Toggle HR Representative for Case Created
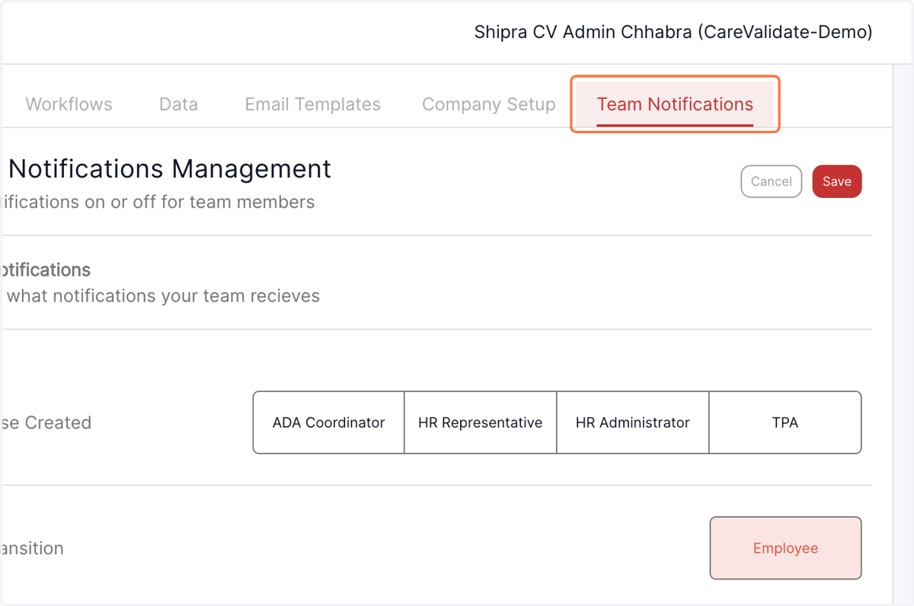Screen dimensions: 914x606 click(x=481, y=423)
